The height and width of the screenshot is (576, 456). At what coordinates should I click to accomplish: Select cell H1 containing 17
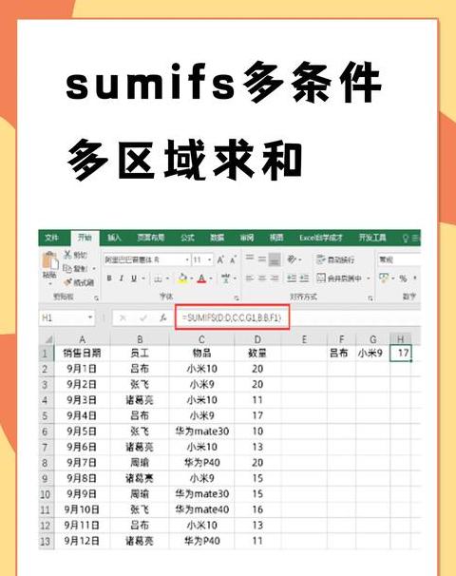[401, 353]
